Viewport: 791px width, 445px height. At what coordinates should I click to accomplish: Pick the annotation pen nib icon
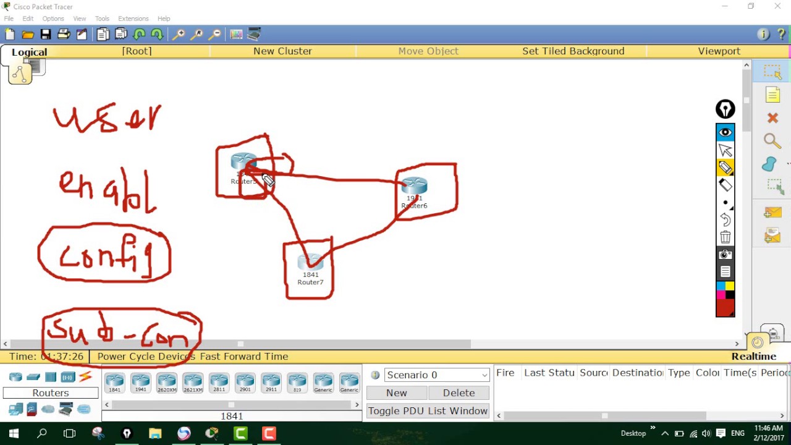coord(725,109)
